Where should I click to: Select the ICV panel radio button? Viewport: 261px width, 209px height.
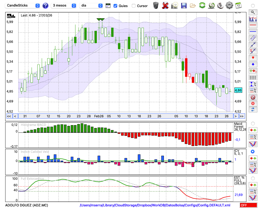pos(253,152)
